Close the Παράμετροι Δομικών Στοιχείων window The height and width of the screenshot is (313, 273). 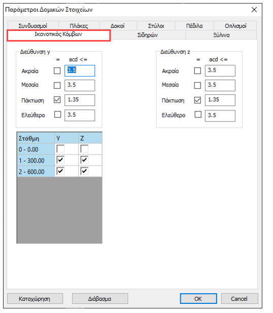(x=254, y=10)
